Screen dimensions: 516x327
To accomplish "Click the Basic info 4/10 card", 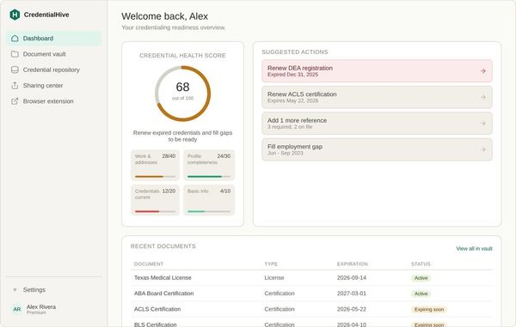I will [209, 200].
